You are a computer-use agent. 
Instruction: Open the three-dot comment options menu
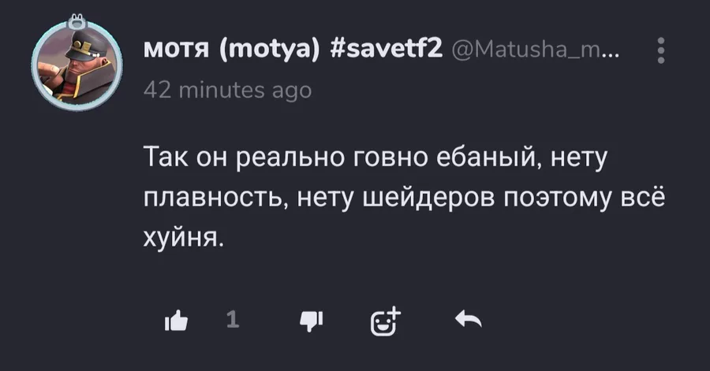pos(661,52)
